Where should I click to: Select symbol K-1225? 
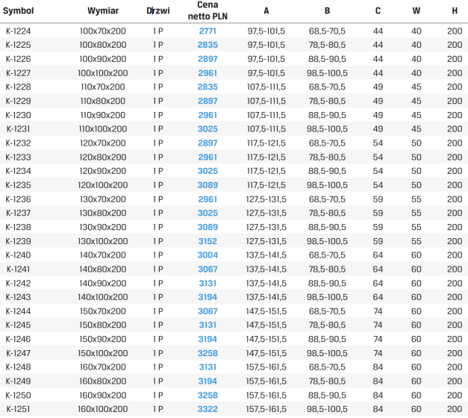click(18, 45)
